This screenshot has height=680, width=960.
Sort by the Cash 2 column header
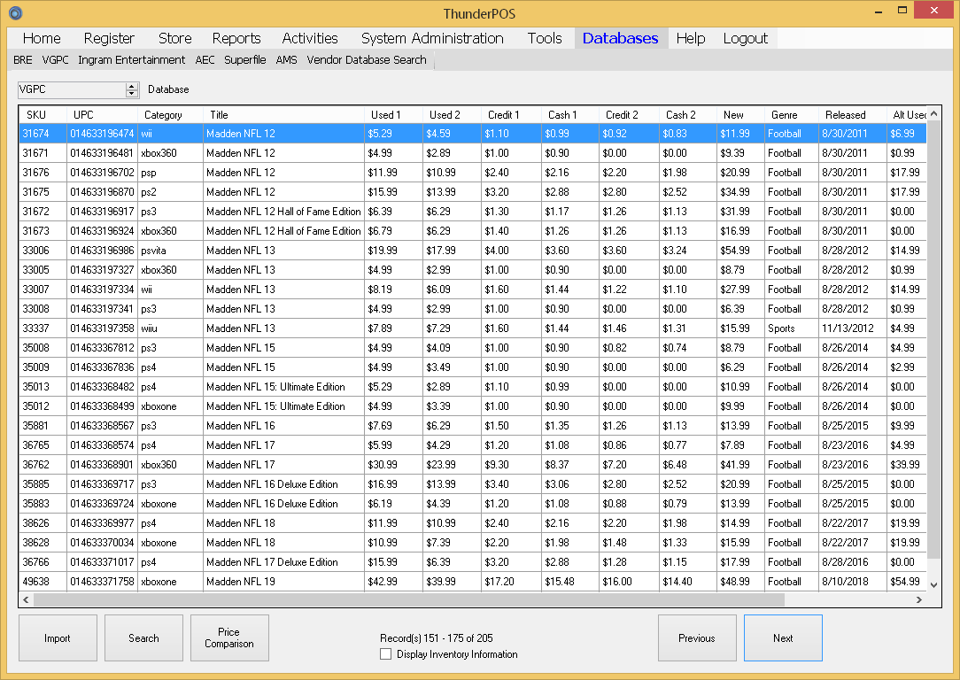click(x=687, y=114)
